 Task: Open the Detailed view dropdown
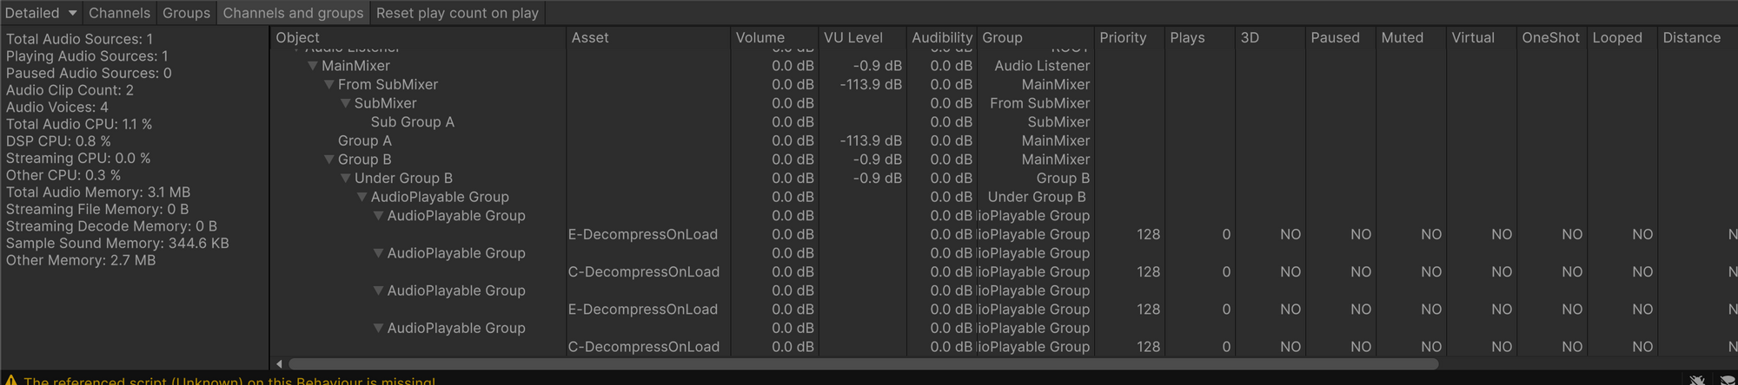point(41,13)
